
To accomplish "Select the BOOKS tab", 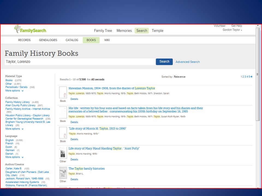I will [x=91, y=40].
